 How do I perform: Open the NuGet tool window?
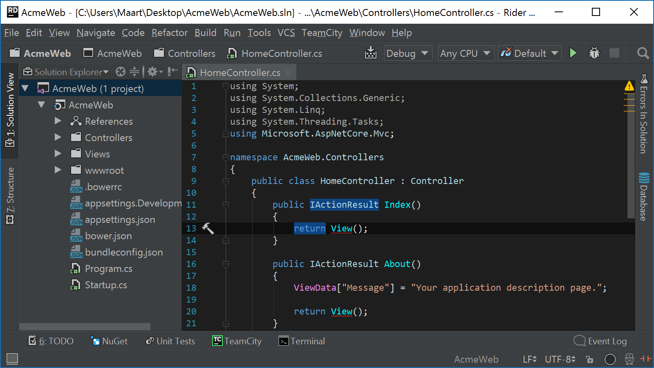click(x=109, y=341)
